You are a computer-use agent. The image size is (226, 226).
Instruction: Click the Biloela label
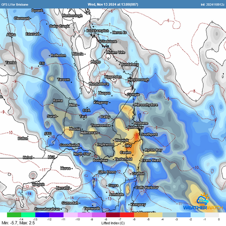click(x=78, y=54)
